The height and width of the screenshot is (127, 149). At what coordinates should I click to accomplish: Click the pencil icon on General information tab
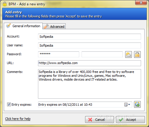coord(9,26)
